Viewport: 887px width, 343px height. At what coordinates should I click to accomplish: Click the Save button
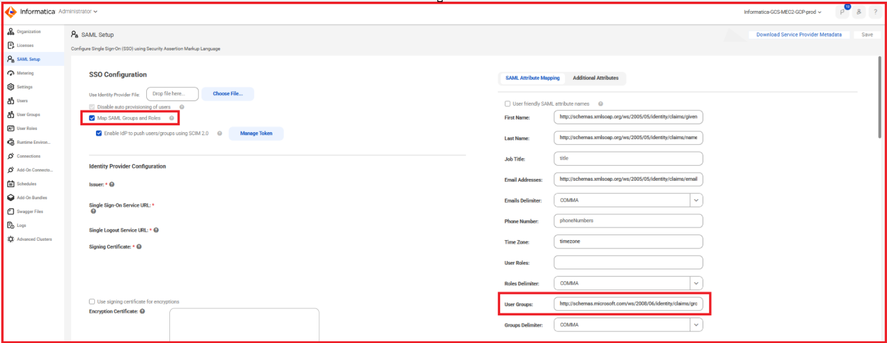click(x=867, y=35)
